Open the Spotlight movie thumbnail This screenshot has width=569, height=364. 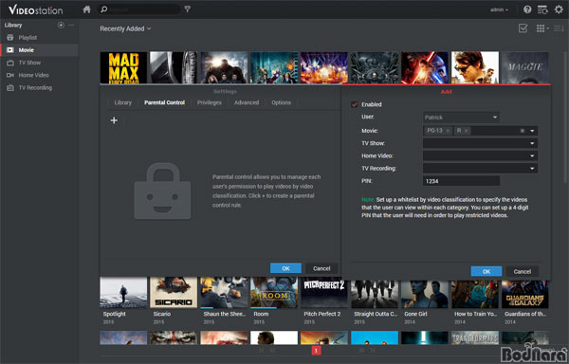[123, 293]
